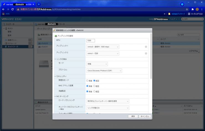Select 承諾 for MAC アドレス変更

tap(87, 86)
